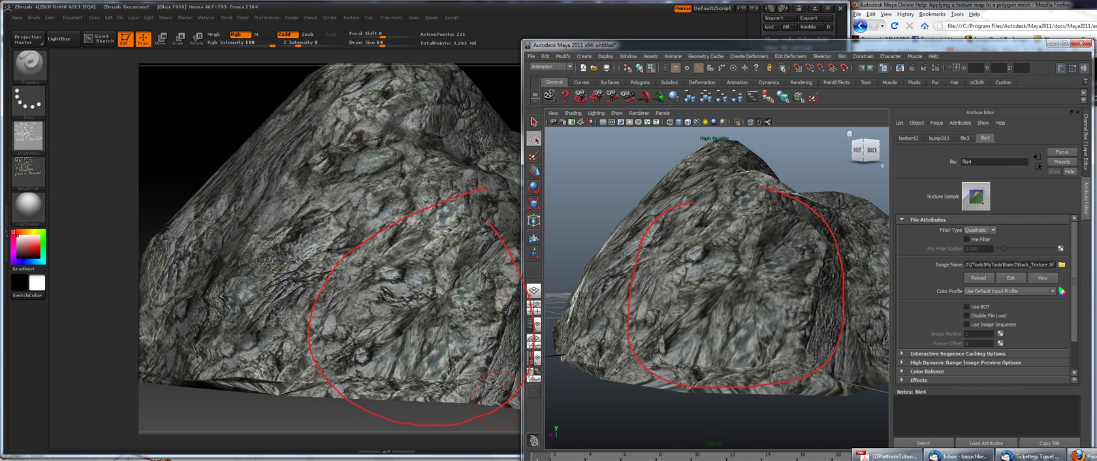Open the Texture menu in ZBrush
This screenshot has height=461, width=1097.
click(x=351, y=18)
